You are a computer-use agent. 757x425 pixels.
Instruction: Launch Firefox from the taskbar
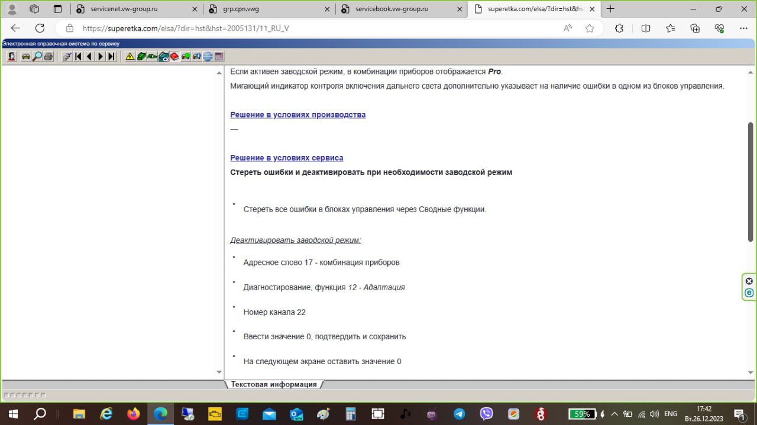coord(134,414)
